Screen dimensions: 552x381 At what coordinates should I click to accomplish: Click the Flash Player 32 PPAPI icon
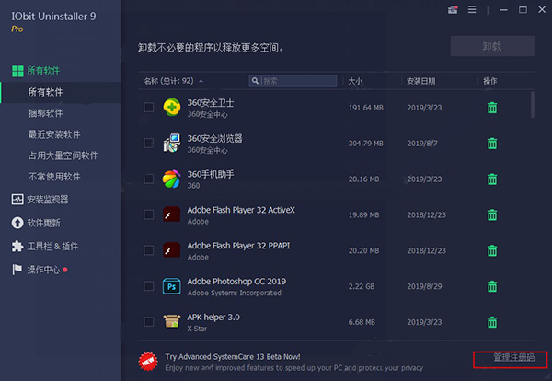tap(172, 250)
